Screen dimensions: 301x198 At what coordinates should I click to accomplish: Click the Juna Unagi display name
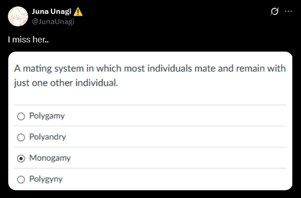[x=51, y=12]
